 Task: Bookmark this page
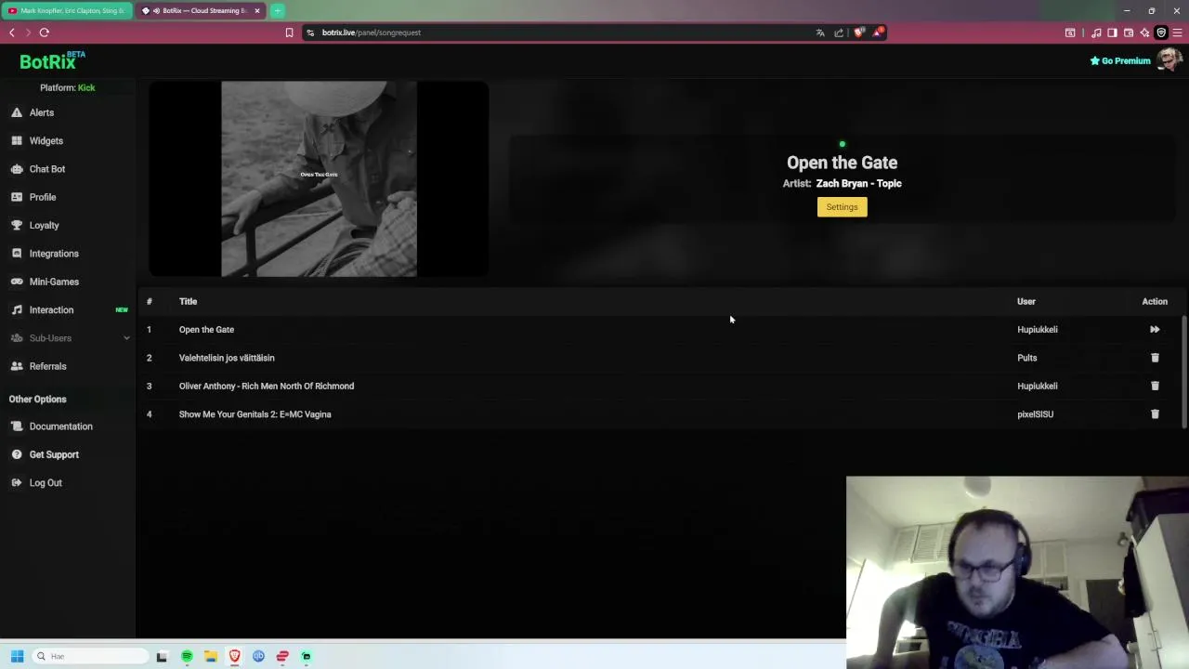289,33
